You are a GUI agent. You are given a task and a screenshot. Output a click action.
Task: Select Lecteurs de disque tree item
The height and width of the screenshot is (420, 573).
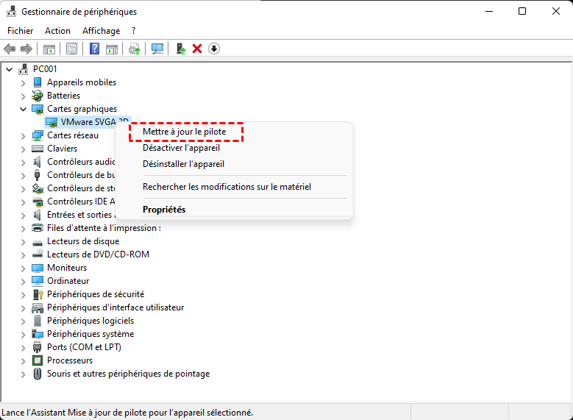point(82,241)
